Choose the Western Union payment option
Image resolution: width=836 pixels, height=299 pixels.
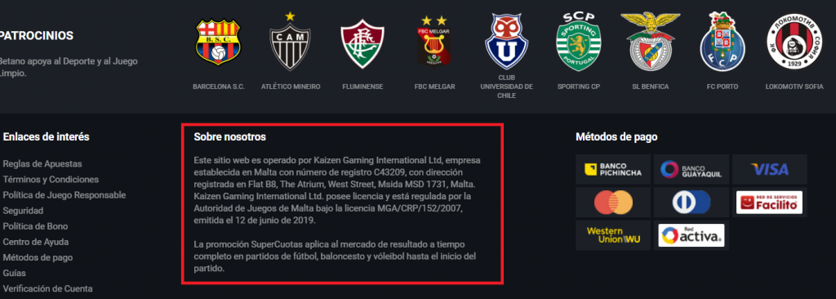tap(613, 235)
